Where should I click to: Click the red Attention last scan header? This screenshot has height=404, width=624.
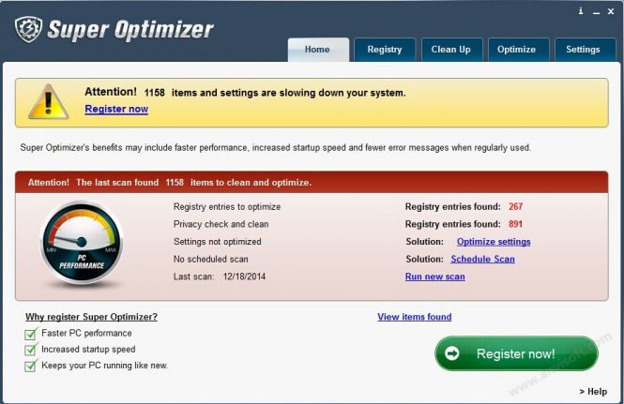[312, 183]
